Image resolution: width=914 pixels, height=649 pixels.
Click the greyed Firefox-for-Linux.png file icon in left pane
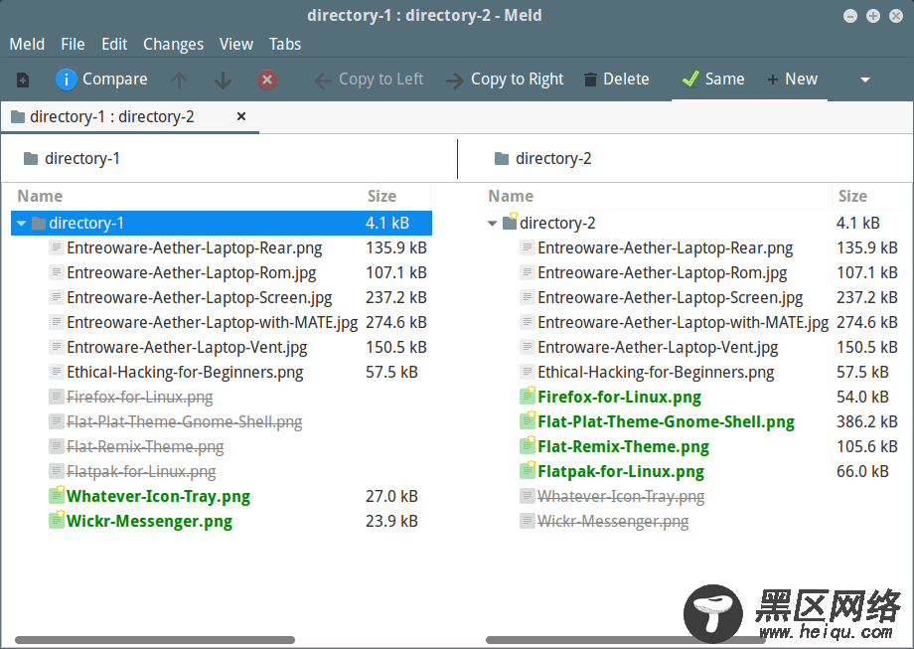point(57,398)
